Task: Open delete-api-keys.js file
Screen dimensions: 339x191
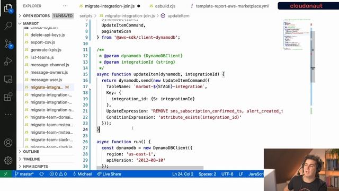Action: (48, 34)
